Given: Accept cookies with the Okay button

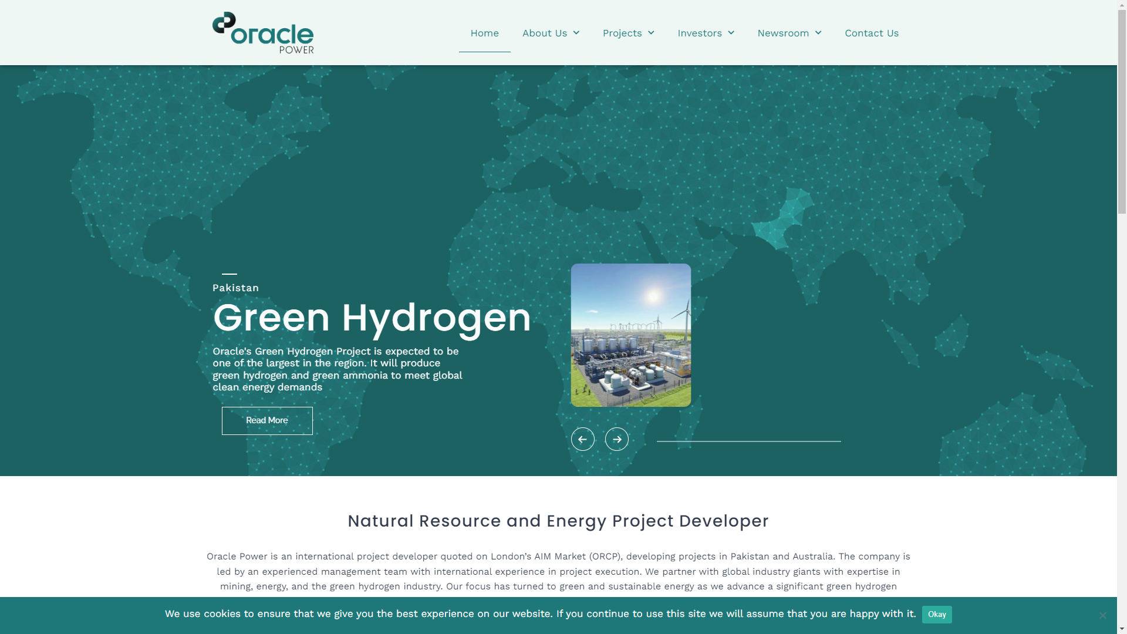Looking at the screenshot, I should click(937, 615).
